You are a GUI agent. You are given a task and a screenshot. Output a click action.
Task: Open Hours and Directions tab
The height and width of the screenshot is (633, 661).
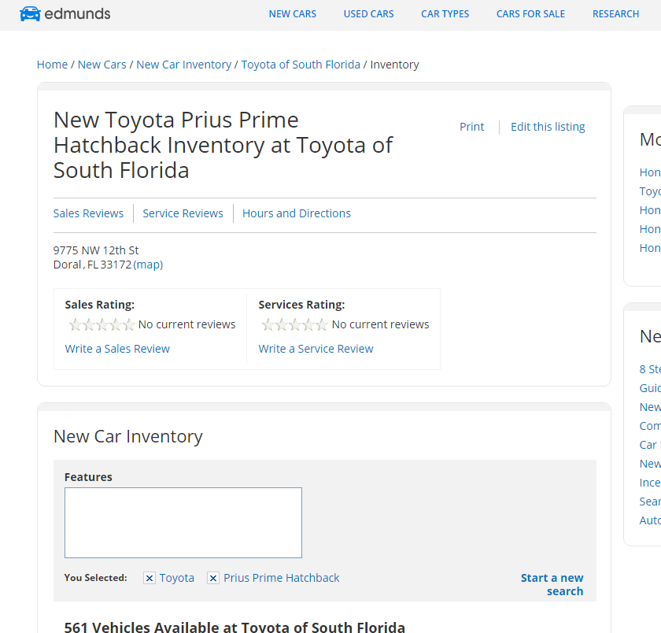[x=297, y=213]
